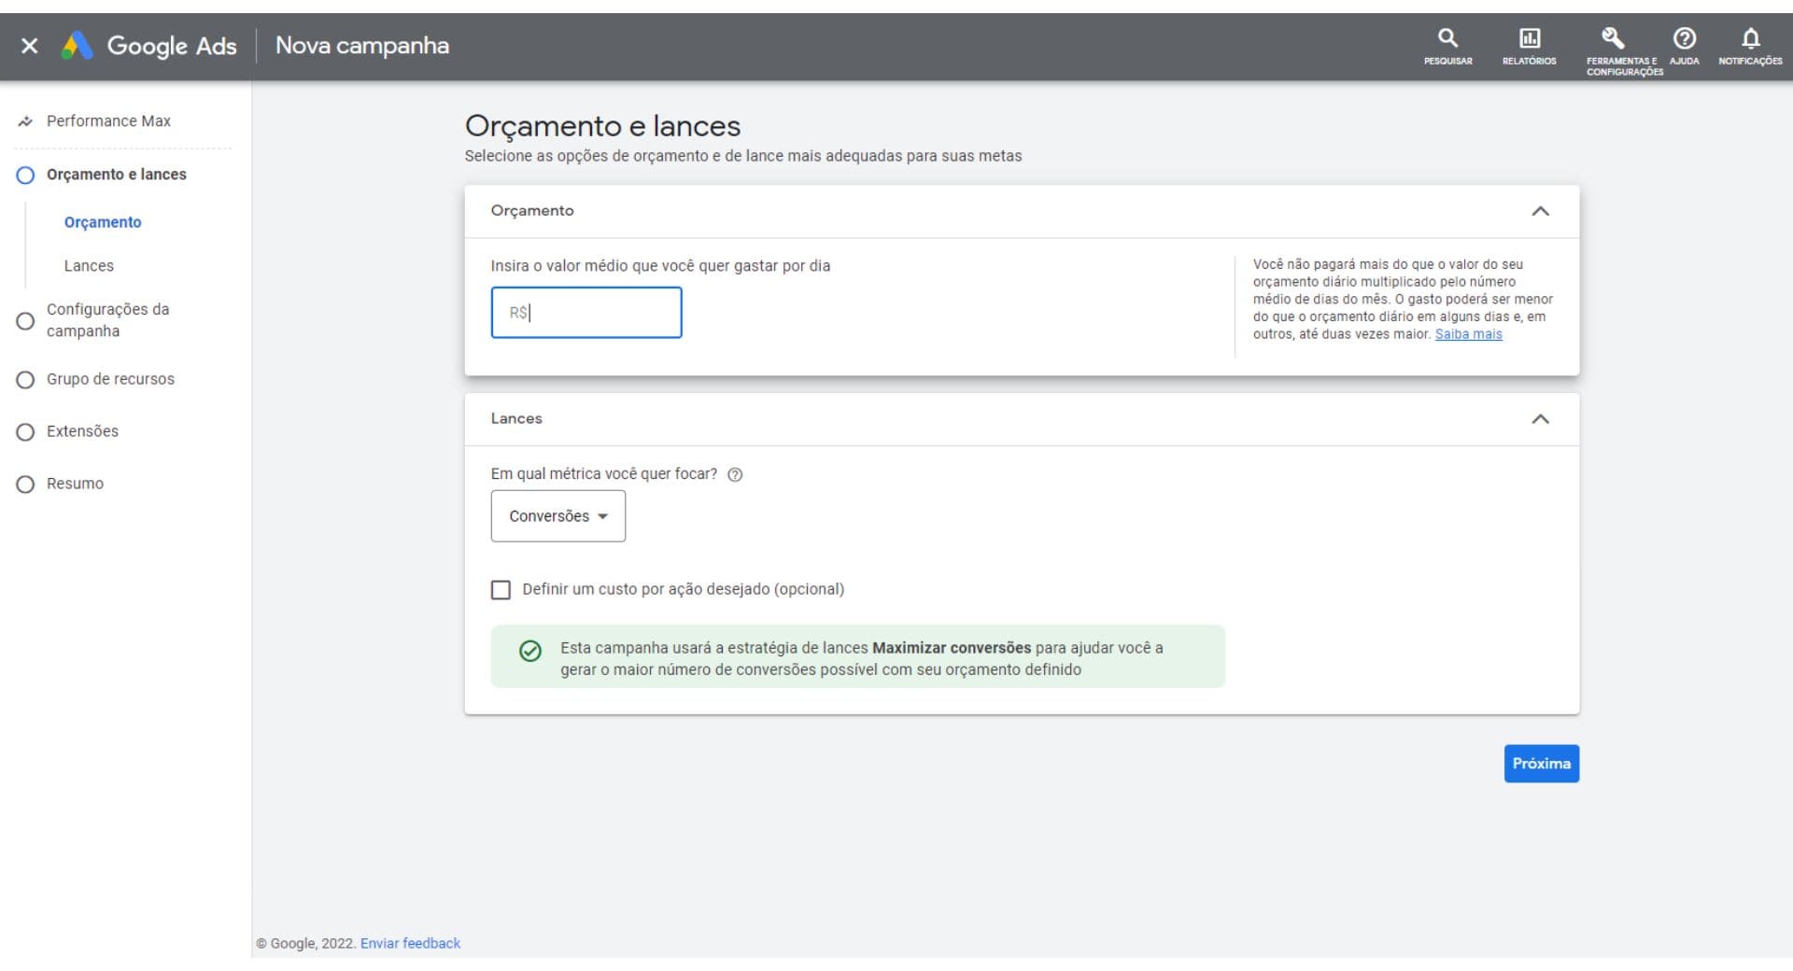1793x971 pixels.
Task: Open the Pesquisar search icon
Action: point(1447,39)
